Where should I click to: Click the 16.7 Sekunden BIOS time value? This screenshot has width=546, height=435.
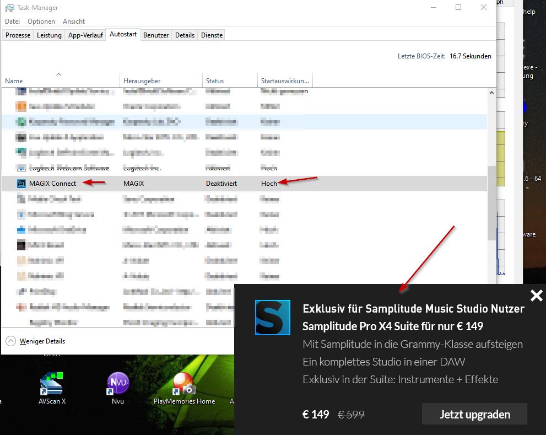point(471,56)
